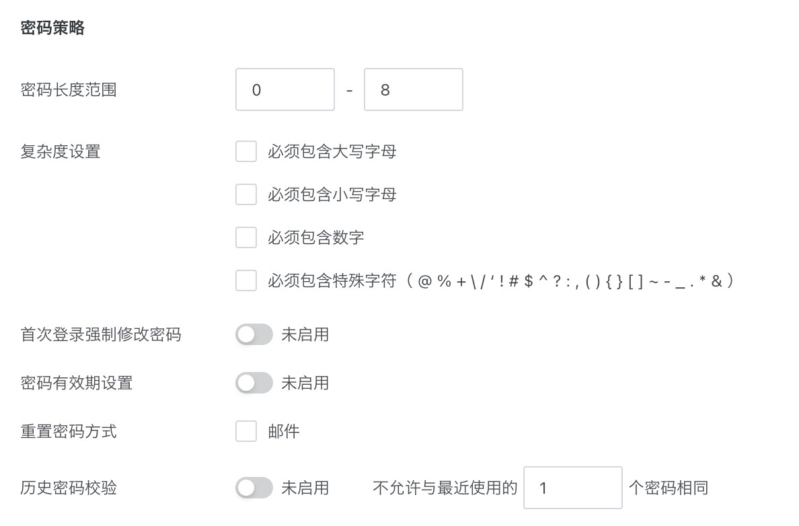799x526 pixels.
Task: Click the 密码长度范围 field label
Action: click(x=69, y=89)
